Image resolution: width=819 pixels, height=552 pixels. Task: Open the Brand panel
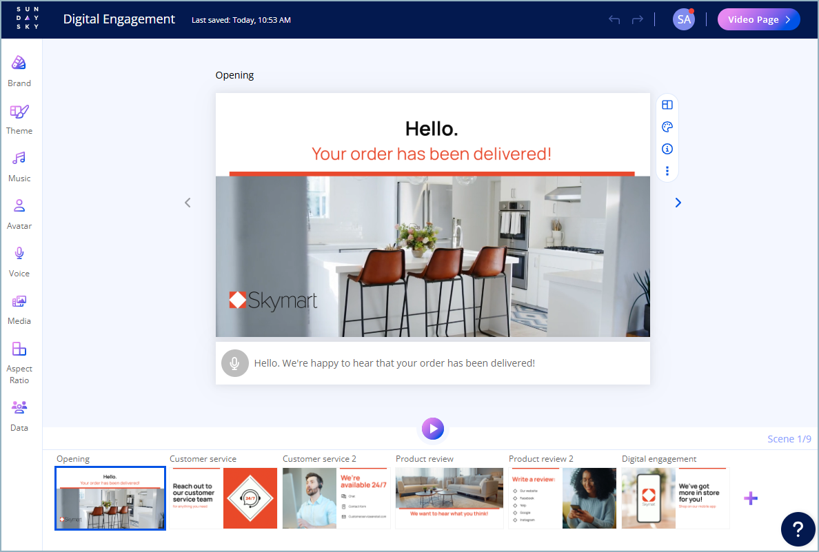click(x=19, y=71)
